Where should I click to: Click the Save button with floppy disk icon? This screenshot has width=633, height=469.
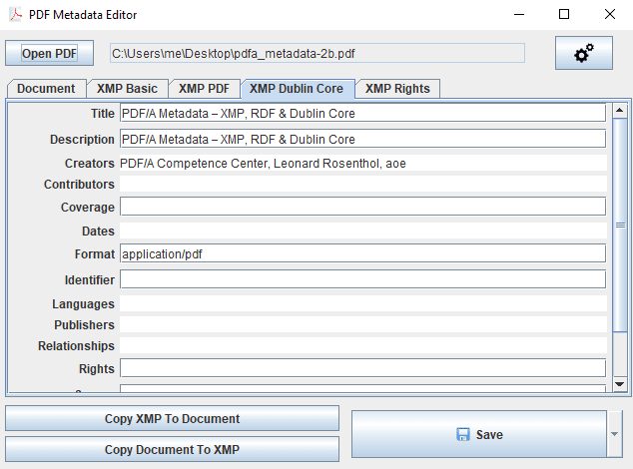pyautogui.click(x=478, y=434)
